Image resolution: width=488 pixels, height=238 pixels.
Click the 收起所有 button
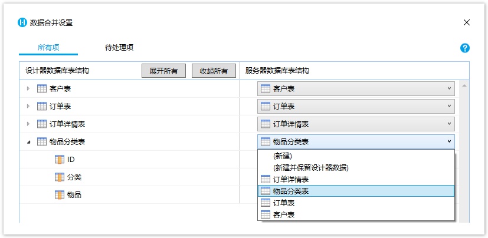pyautogui.click(x=214, y=71)
